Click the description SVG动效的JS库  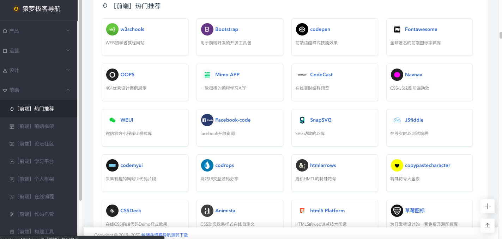tap(310, 134)
